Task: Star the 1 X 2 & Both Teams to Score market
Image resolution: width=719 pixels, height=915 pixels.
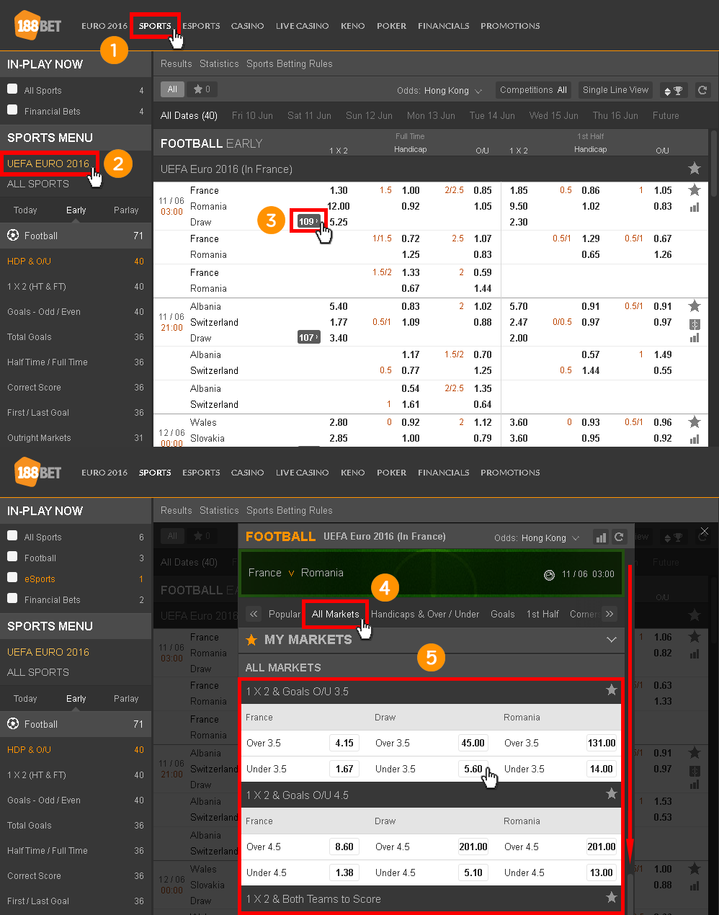Action: point(612,898)
